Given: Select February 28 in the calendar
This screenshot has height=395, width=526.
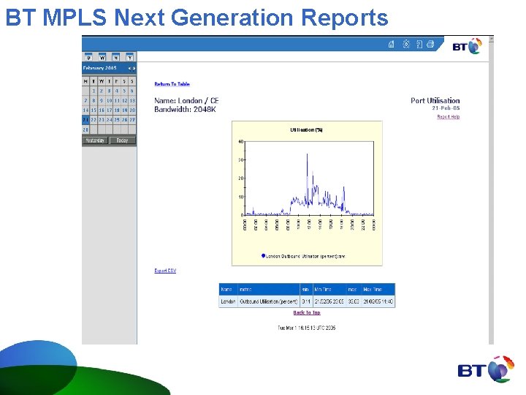Looking at the screenshot, I should pyautogui.click(x=86, y=129).
